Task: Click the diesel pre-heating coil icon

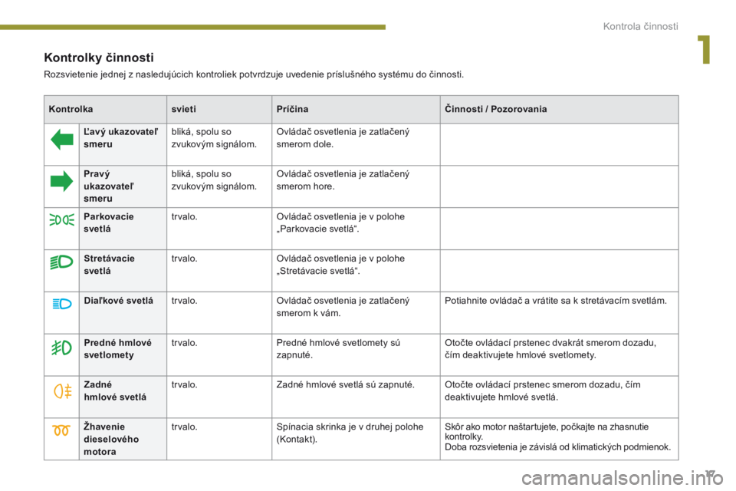Action: 61,430
